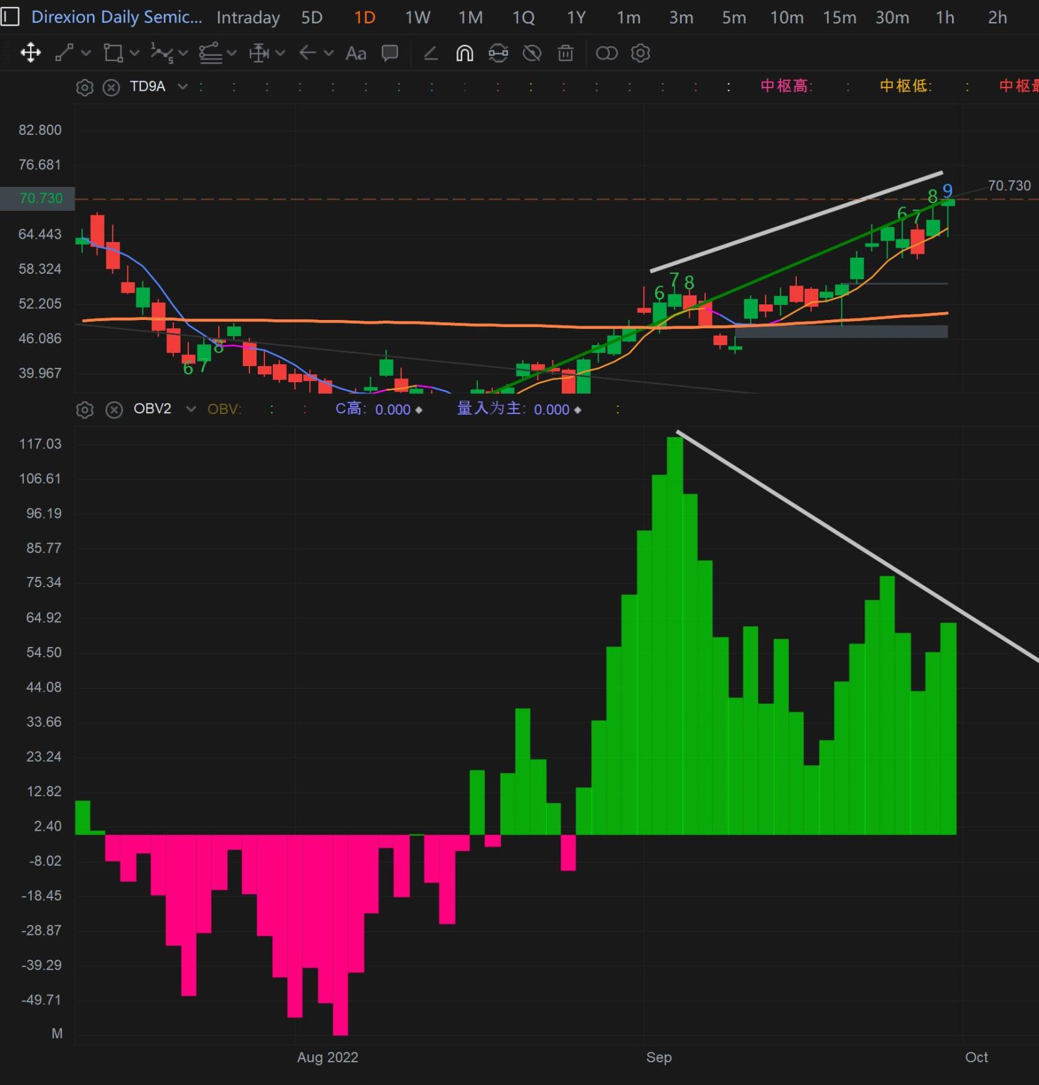Image resolution: width=1039 pixels, height=1085 pixels.
Task: Click the sync drawings icon
Action: point(498,53)
